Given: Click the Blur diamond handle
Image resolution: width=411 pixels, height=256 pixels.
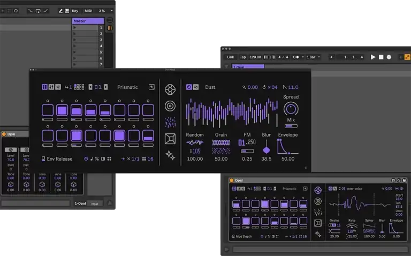Looking at the screenshot, I should 267,150.
